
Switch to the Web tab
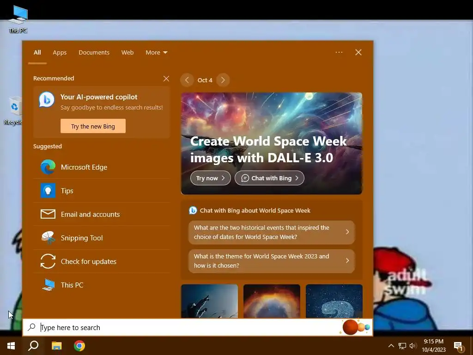[127, 53]
